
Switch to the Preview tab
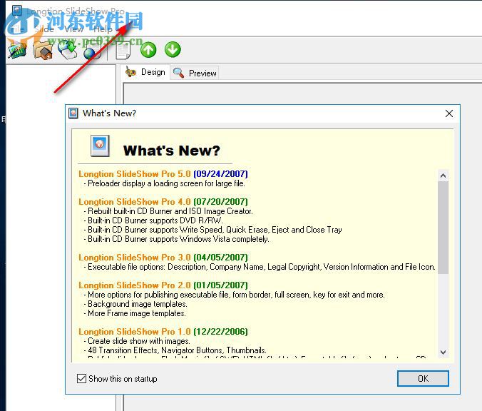tap(195, 73)
